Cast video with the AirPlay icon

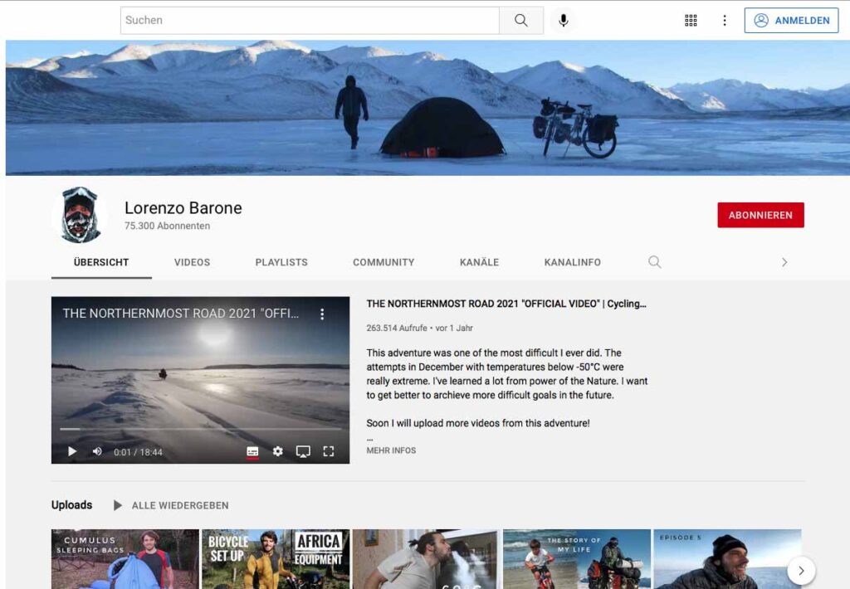click(x=303, y=451)
